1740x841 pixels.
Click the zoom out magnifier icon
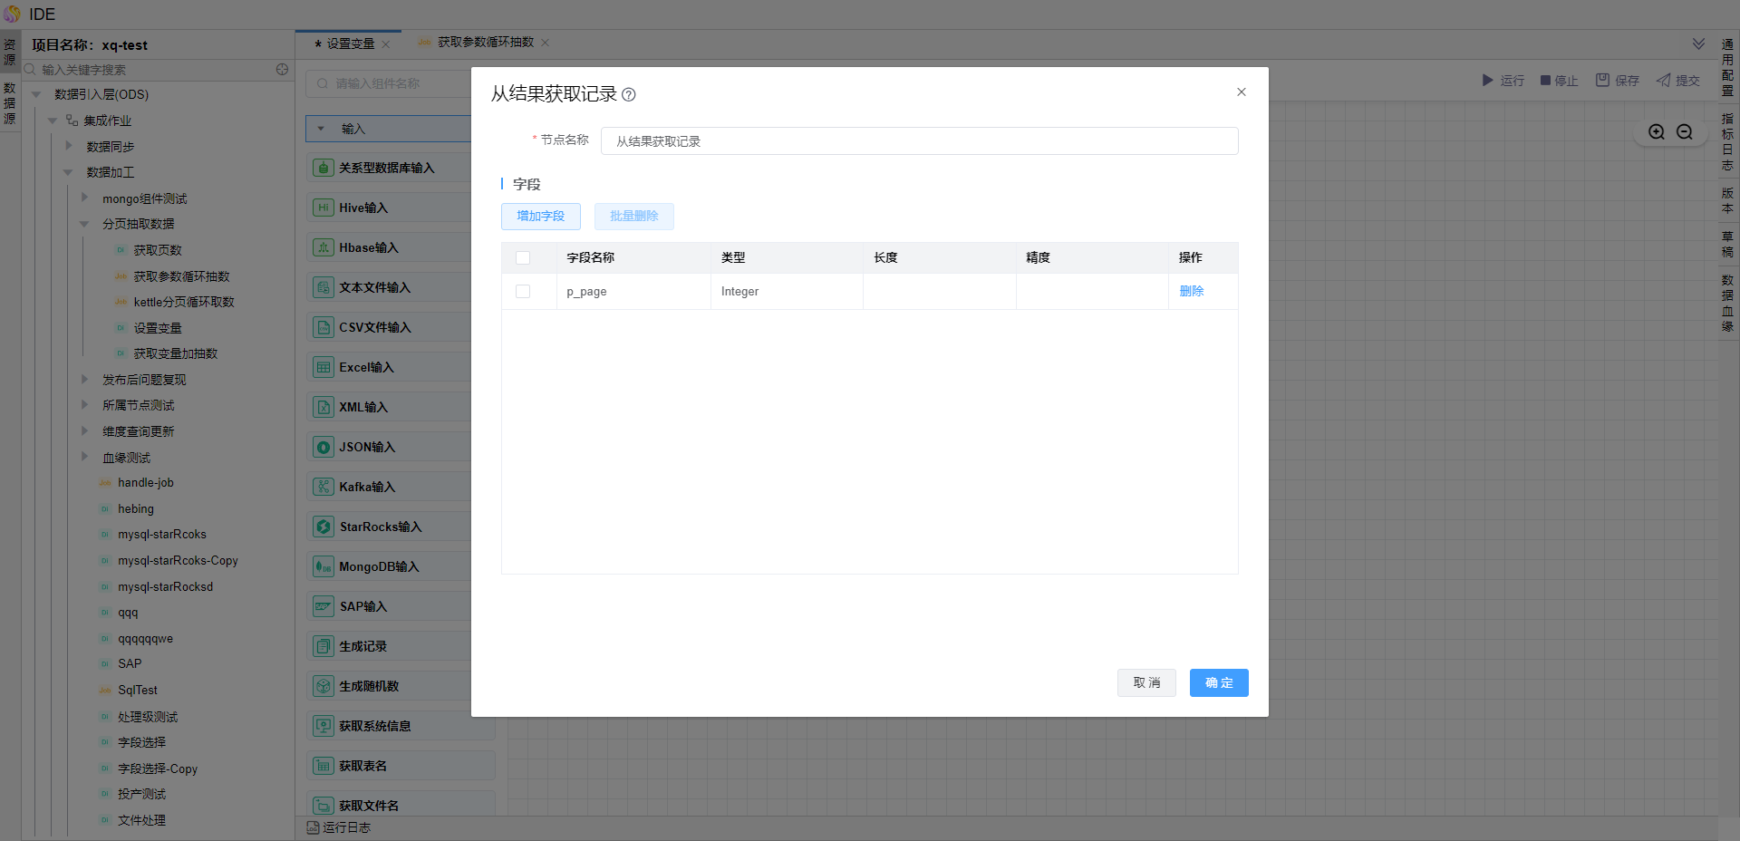point(1685,132)
